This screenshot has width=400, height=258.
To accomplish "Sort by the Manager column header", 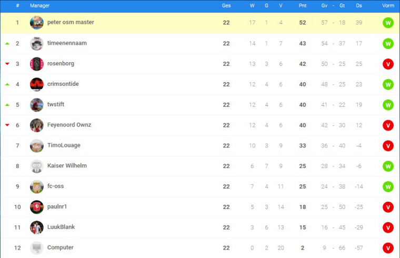I will click(x=39, y=6).
